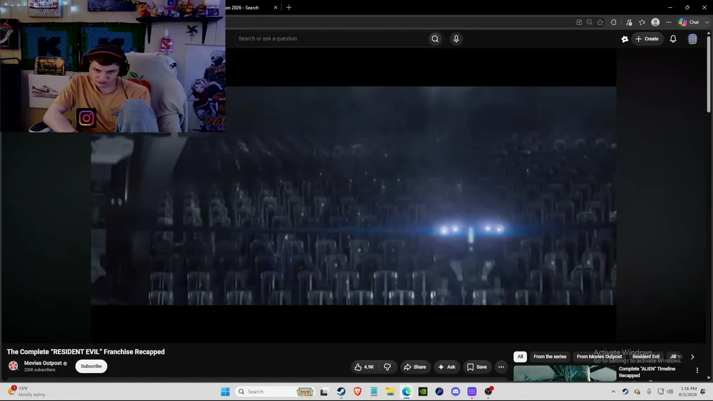Screen dimensions: 713x401
Task: Launch Brave browser from the taskbar
Action: (358, 392)
